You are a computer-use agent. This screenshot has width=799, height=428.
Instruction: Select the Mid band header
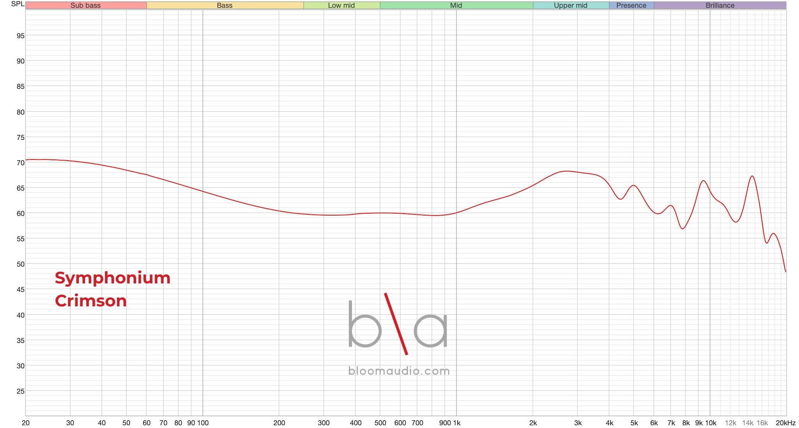(456, 5)
